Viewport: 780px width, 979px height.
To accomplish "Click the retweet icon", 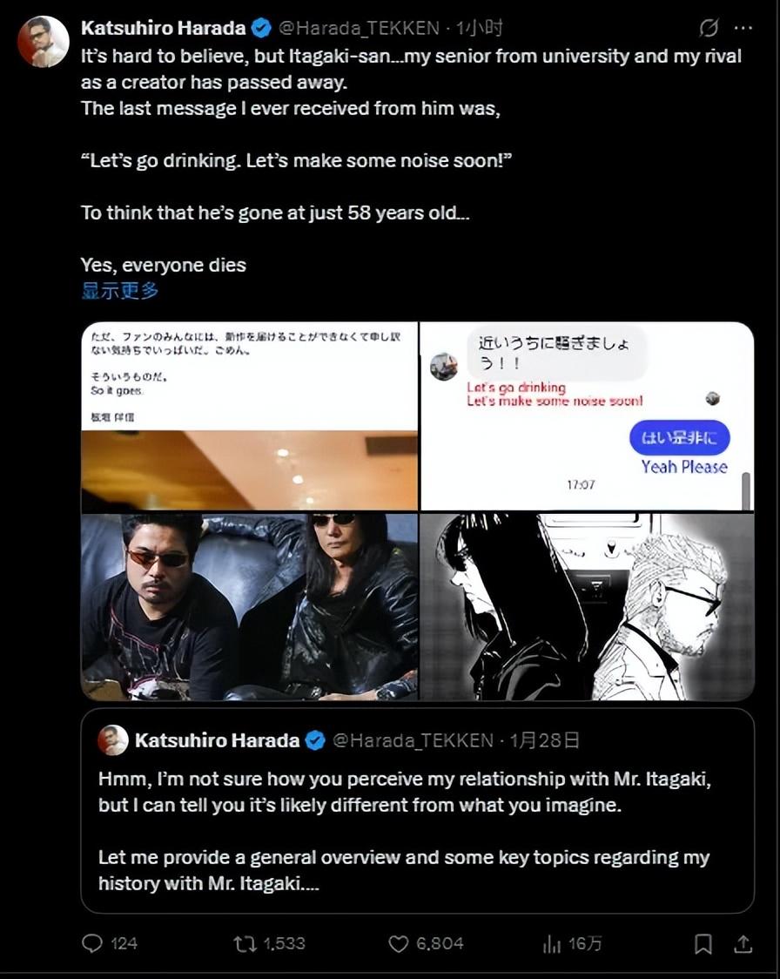I will (245, 943).
